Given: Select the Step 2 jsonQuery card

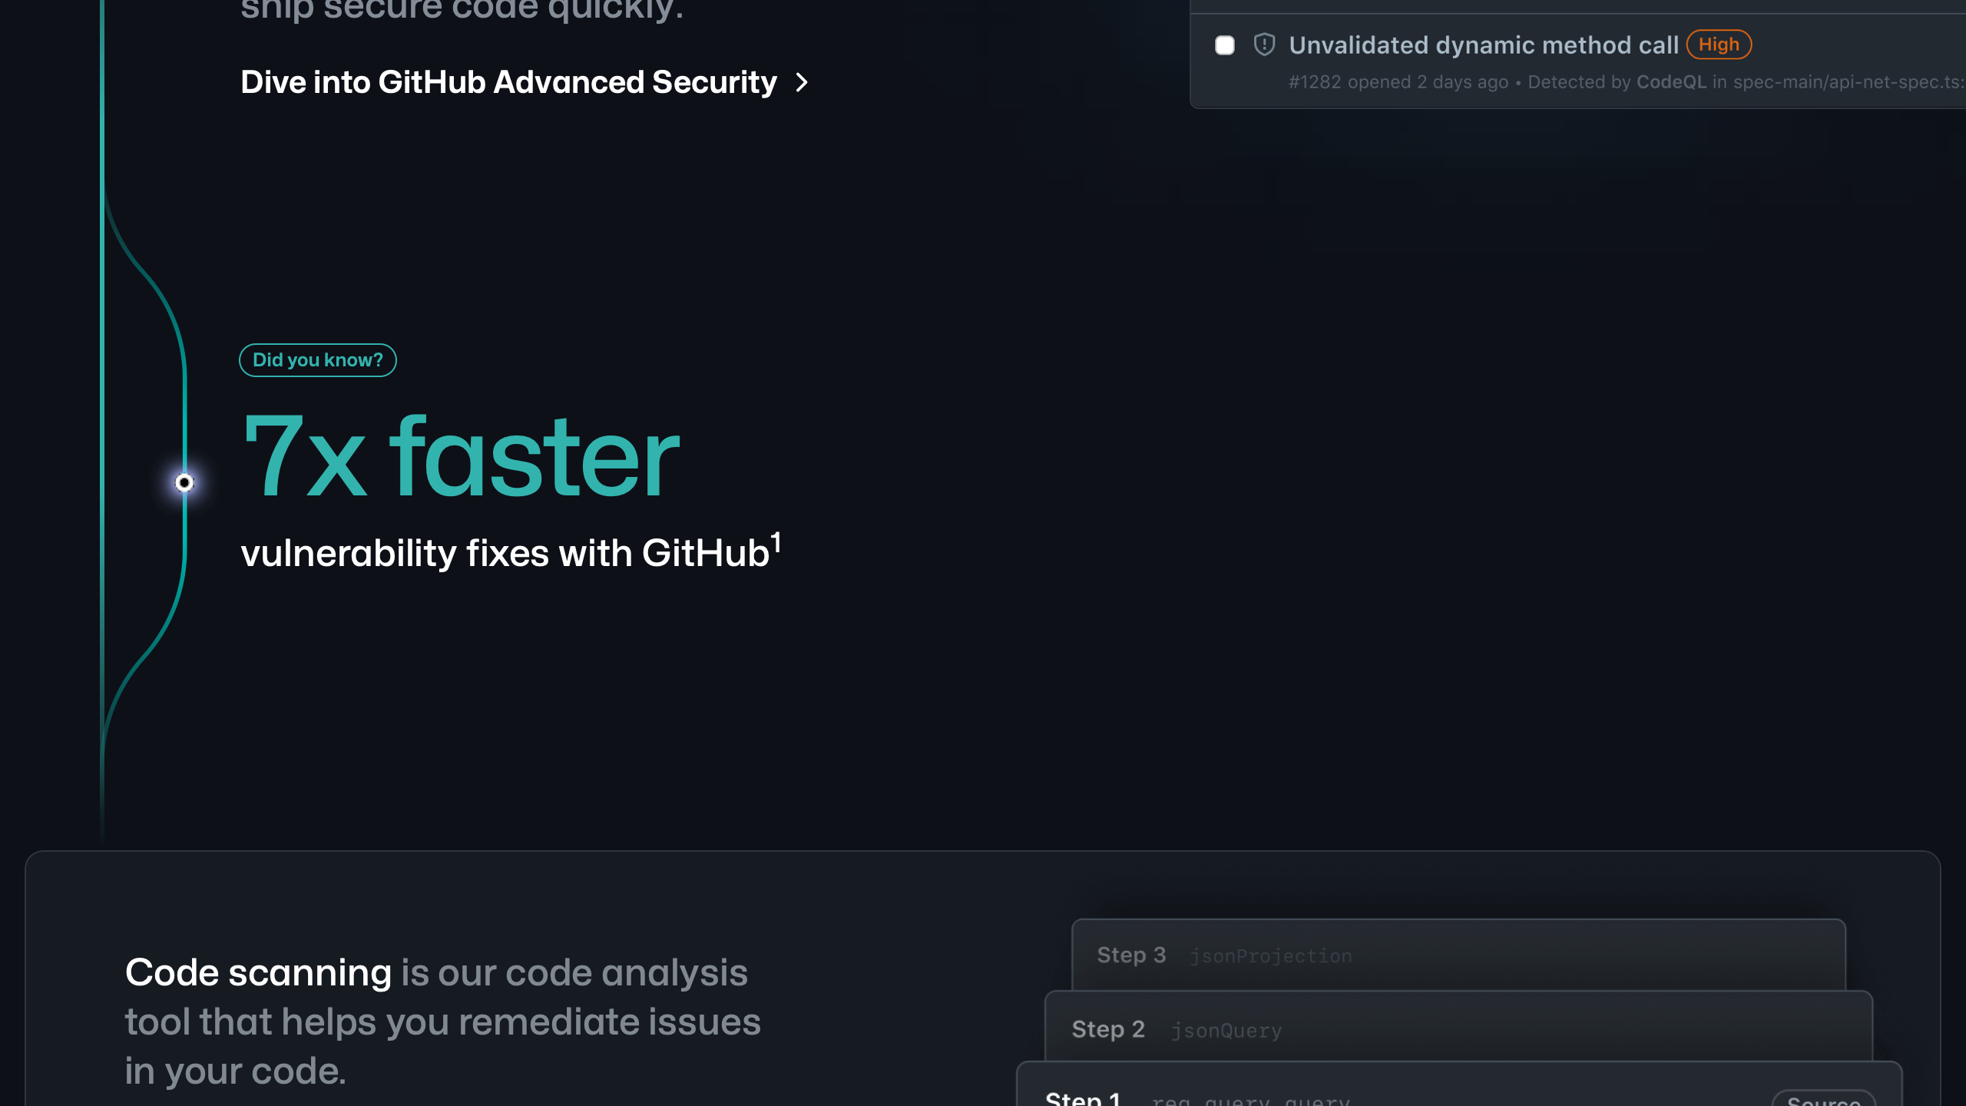Looking at the screenshot, I should 1458,1028.
